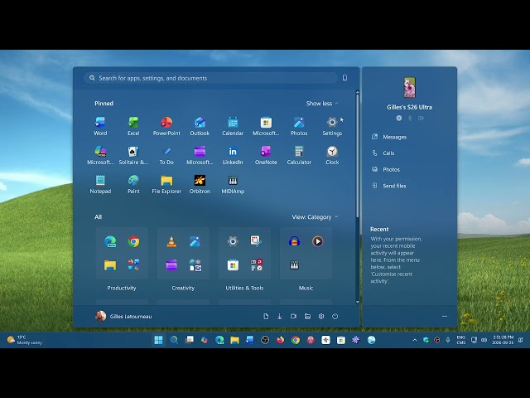Open the three-dot menu in phone panel
This screenshot has width=530, height=398.
click(445, 316)
